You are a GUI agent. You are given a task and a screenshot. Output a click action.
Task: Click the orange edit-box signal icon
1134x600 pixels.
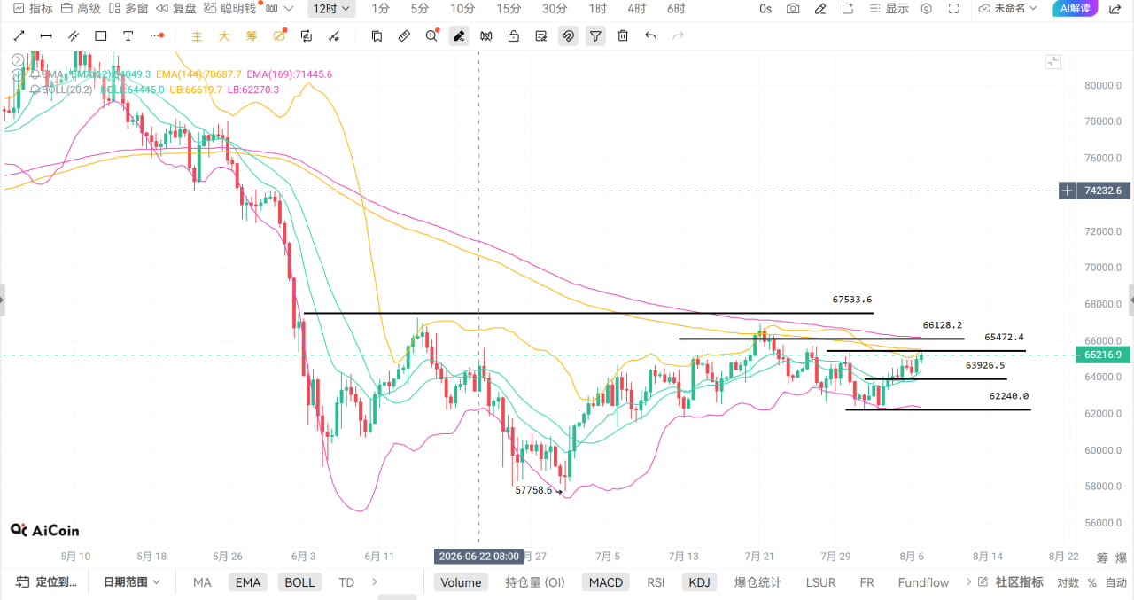280,36
